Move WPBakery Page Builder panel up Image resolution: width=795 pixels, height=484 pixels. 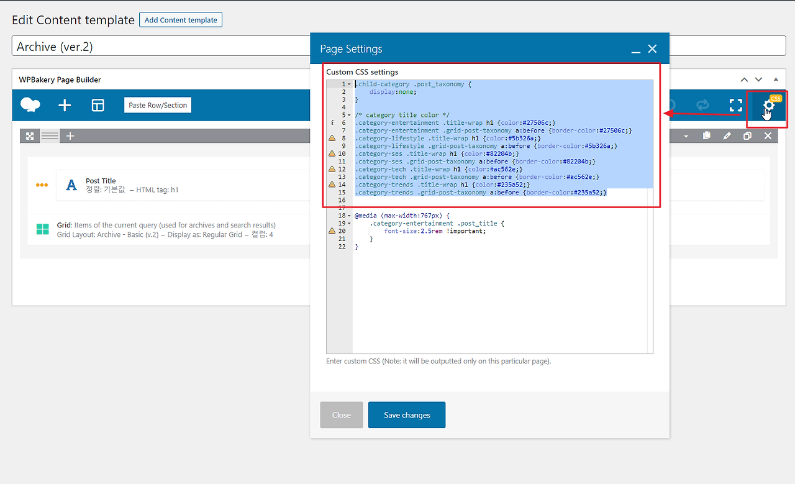pos(744,80)
